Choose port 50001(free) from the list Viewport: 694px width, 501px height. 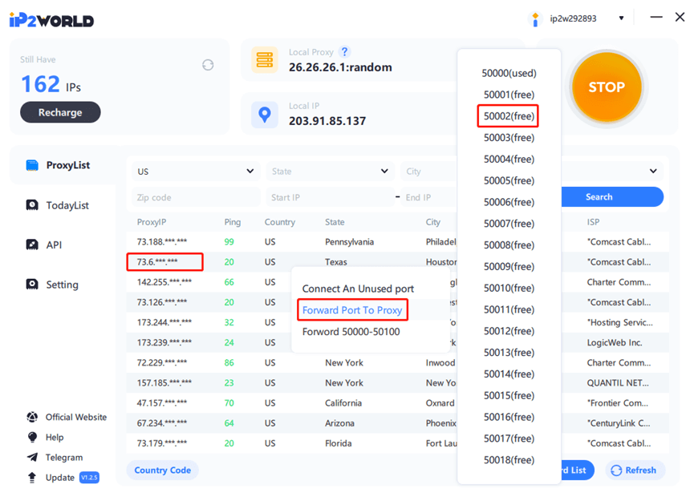pyautogui.click(x=509, y=95)
